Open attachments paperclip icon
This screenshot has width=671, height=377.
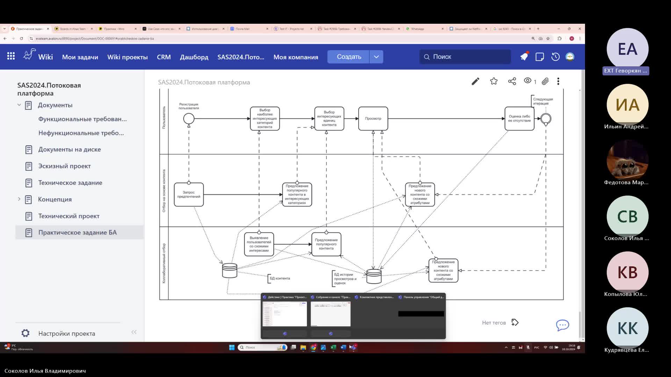click(545, 81)
